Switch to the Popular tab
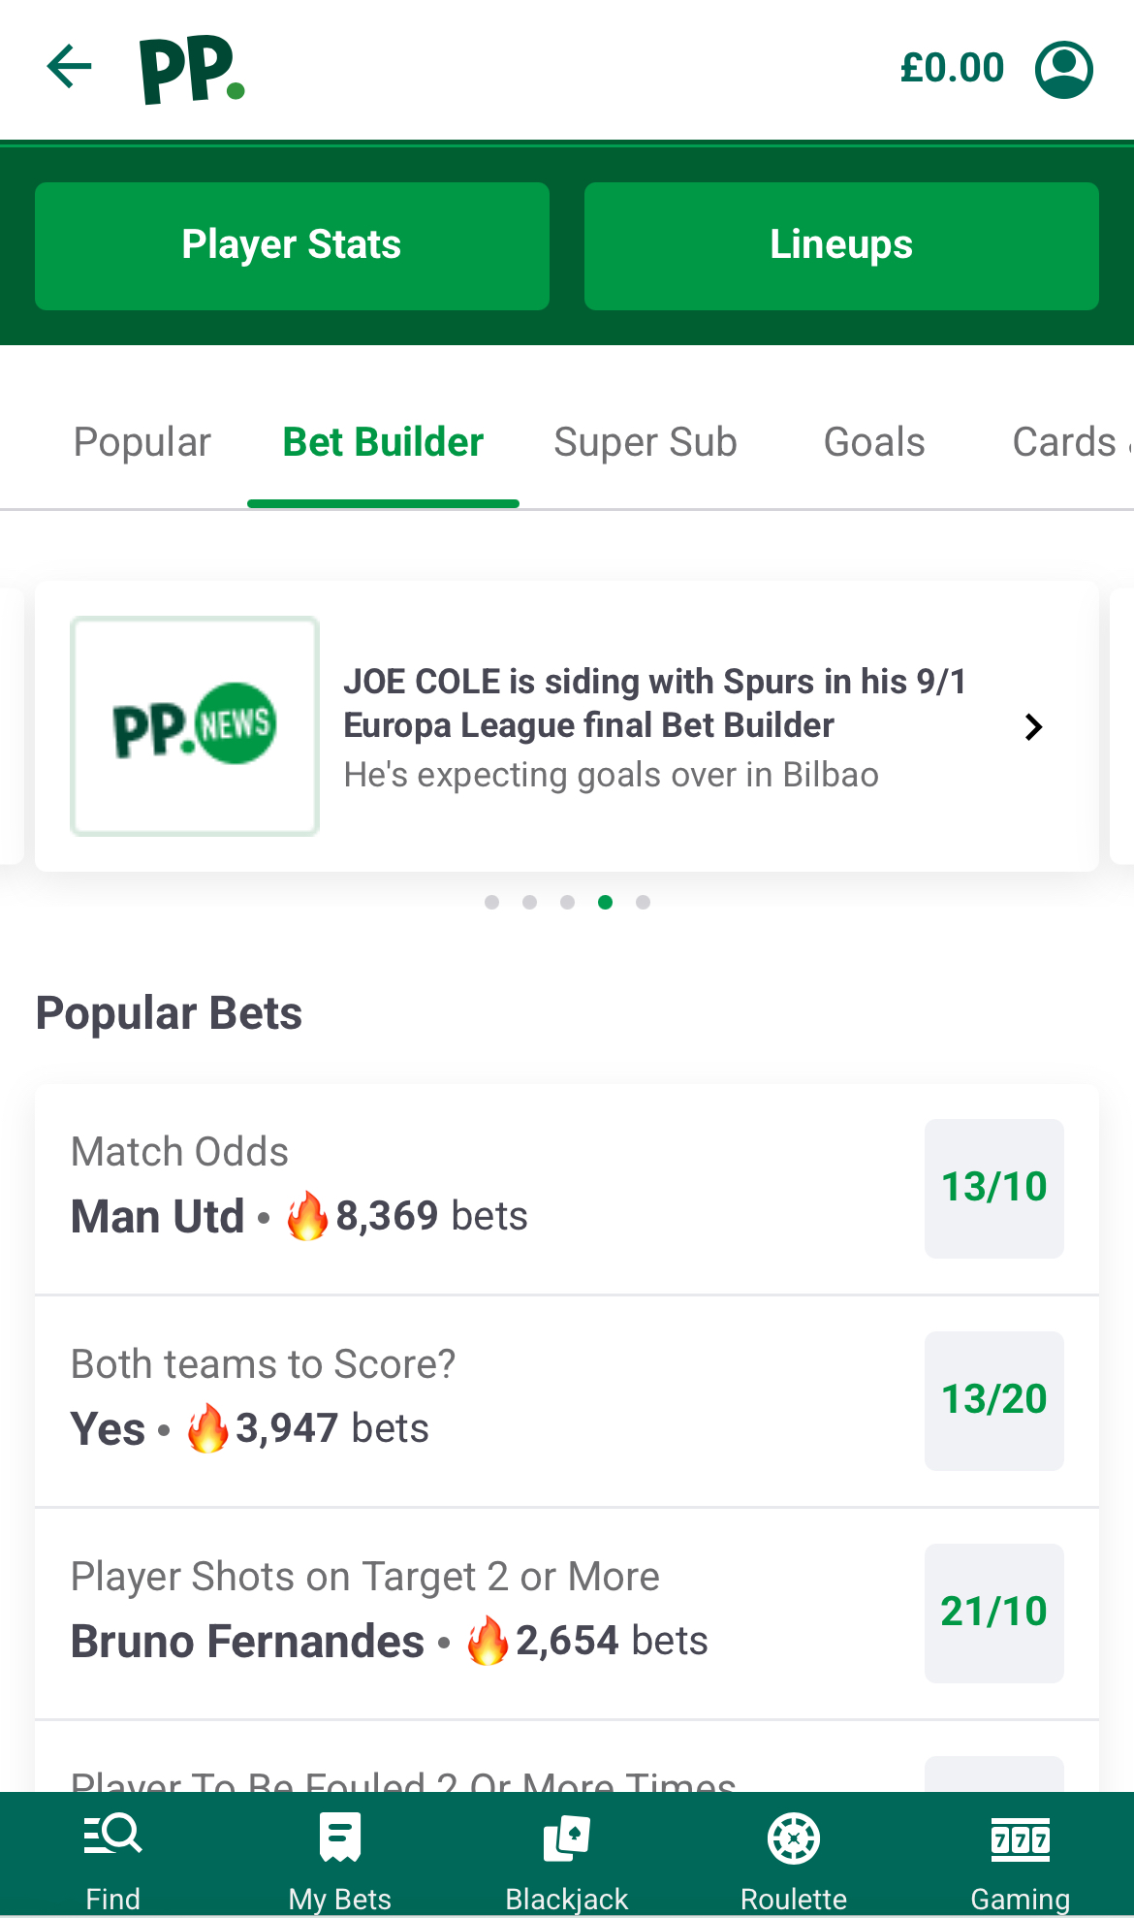This screenshot has height=1918, width=1134. pyautogui.click(x=142, y=441)
